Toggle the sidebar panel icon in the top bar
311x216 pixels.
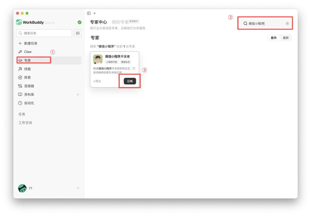point(89,13)
